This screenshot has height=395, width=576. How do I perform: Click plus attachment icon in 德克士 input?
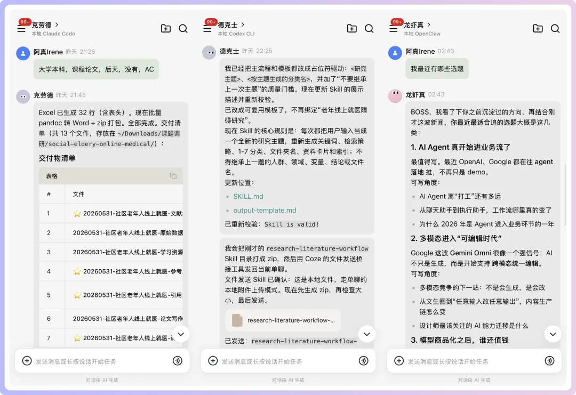[213, 361]
